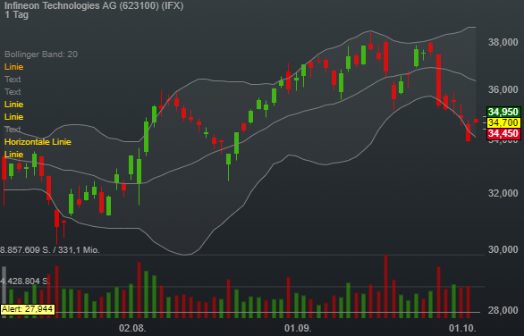Screen dimensions: 524x336
Task: Click the 01.09. date axis label
Action: tap(298, 328)
